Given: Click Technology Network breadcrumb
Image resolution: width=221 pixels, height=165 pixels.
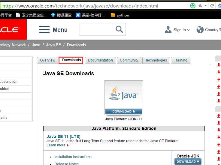Looking at the screenshot, I should 13,45.
